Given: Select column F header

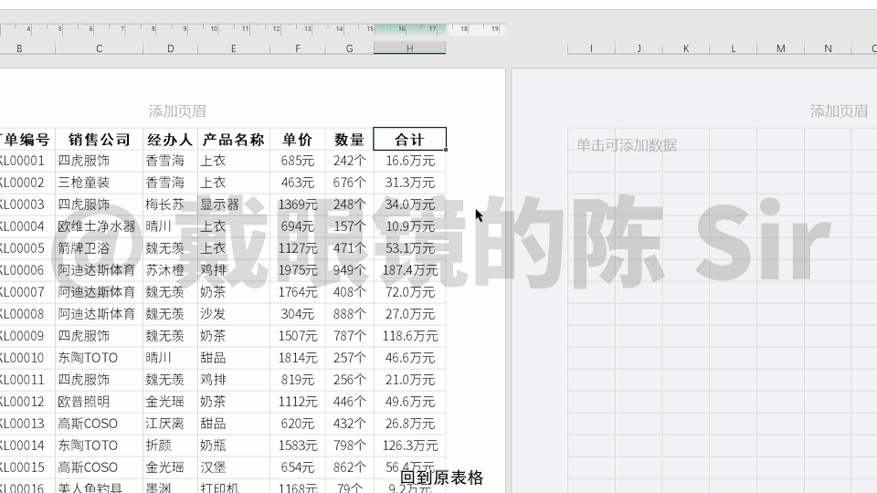Looking at the screenshot, I should pyautogui.click(x=298, y=48).
